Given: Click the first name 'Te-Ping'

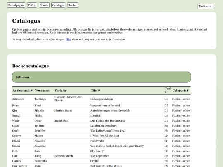Looking at the screenshot, I should point(39,126).
